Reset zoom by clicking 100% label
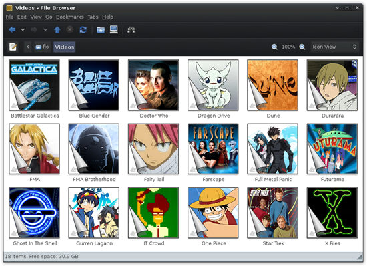Screen dimensions: 367x266 coord(288,47)
